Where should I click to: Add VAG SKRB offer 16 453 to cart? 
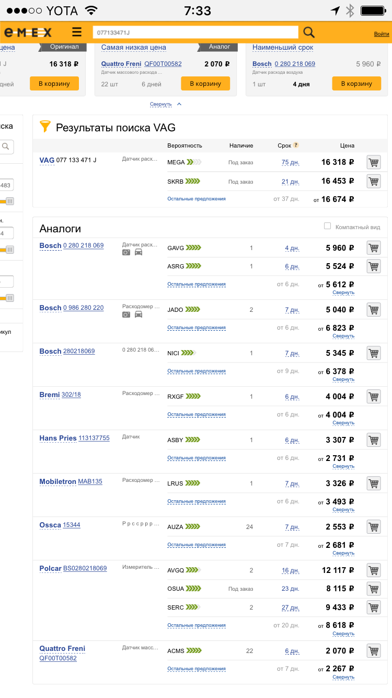point(373,182)
